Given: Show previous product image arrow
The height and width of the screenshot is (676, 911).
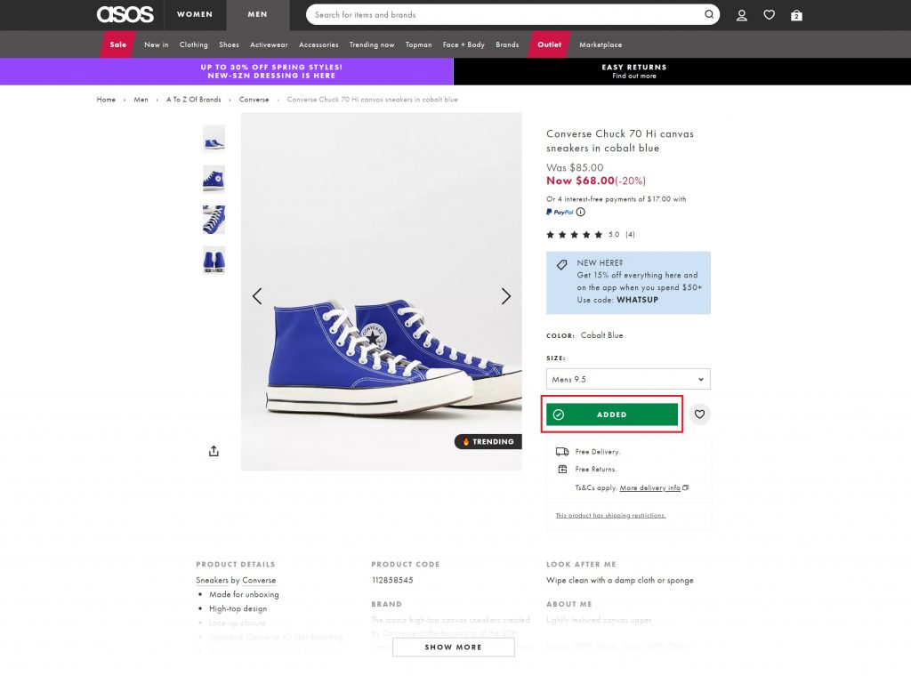Looking at the screenshot, I should (x=257, y=296).
